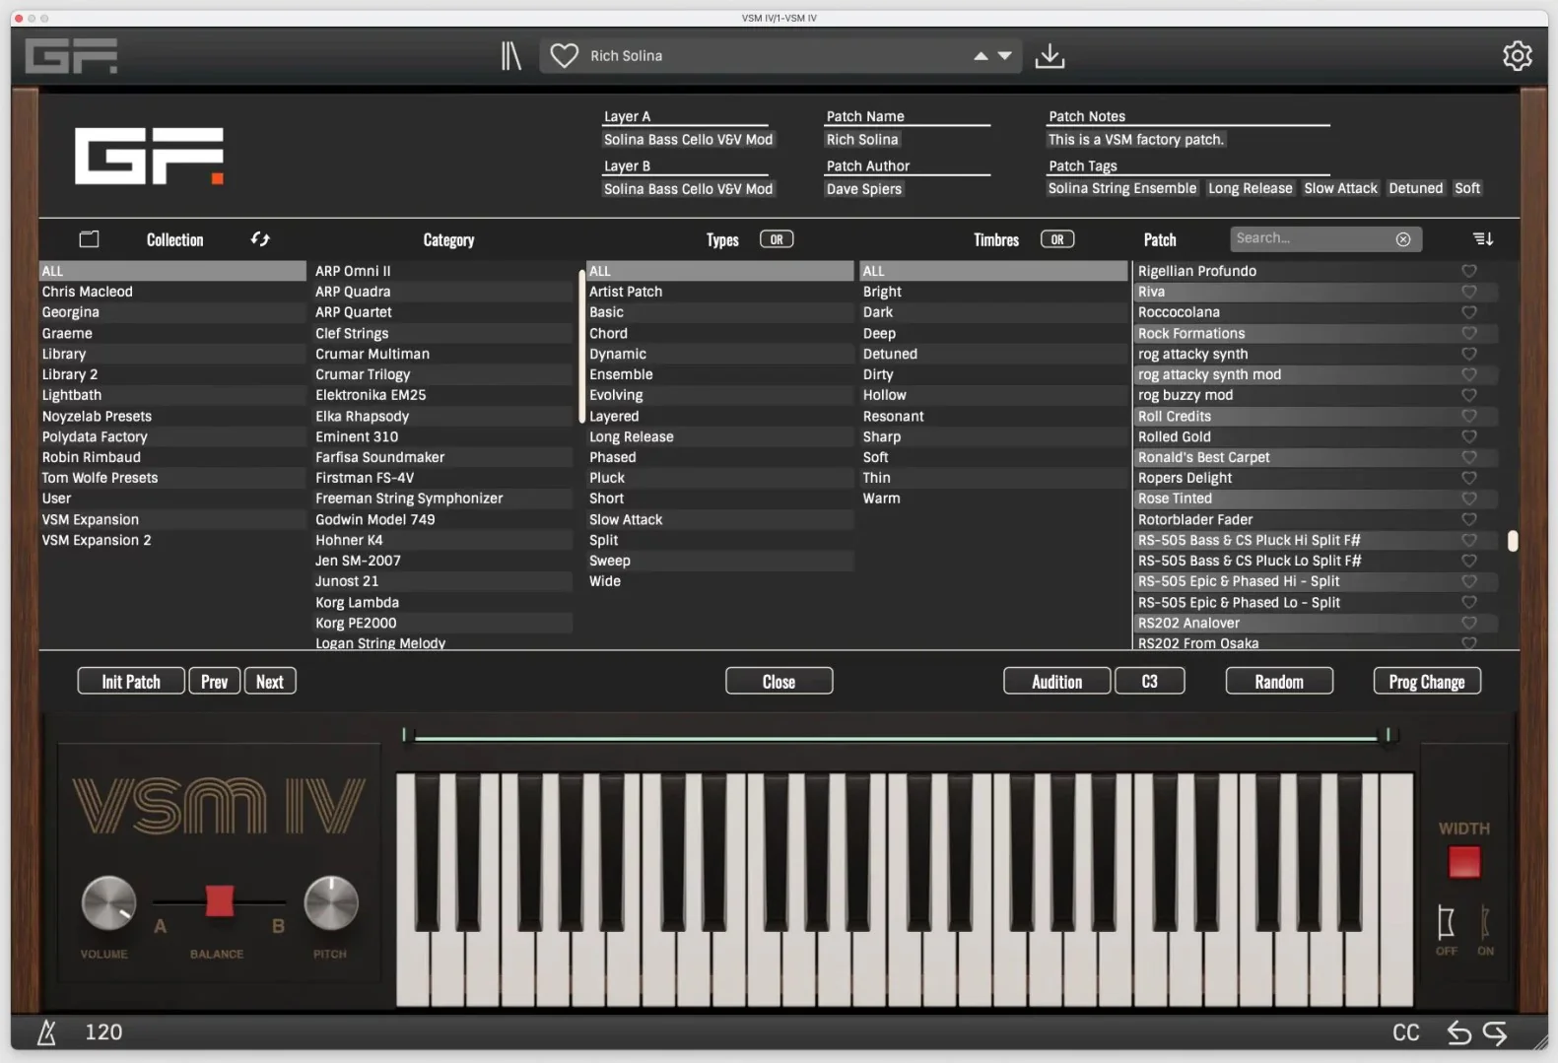This screenshot has height=1063, width=1558.
Task: Click the Collection refresh arrows icon
Action: click(260, 239)
